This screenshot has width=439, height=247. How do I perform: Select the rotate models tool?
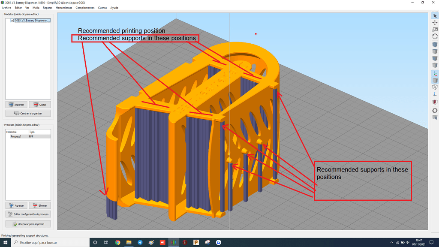(435, 36)
